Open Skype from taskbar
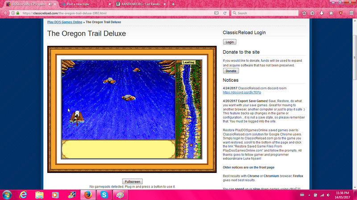The height and width of the screenshot is (200, 357). point(104,195)
